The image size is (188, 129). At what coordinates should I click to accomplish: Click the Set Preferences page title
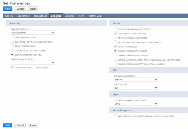pyautogui.click(x=16, y=3)
